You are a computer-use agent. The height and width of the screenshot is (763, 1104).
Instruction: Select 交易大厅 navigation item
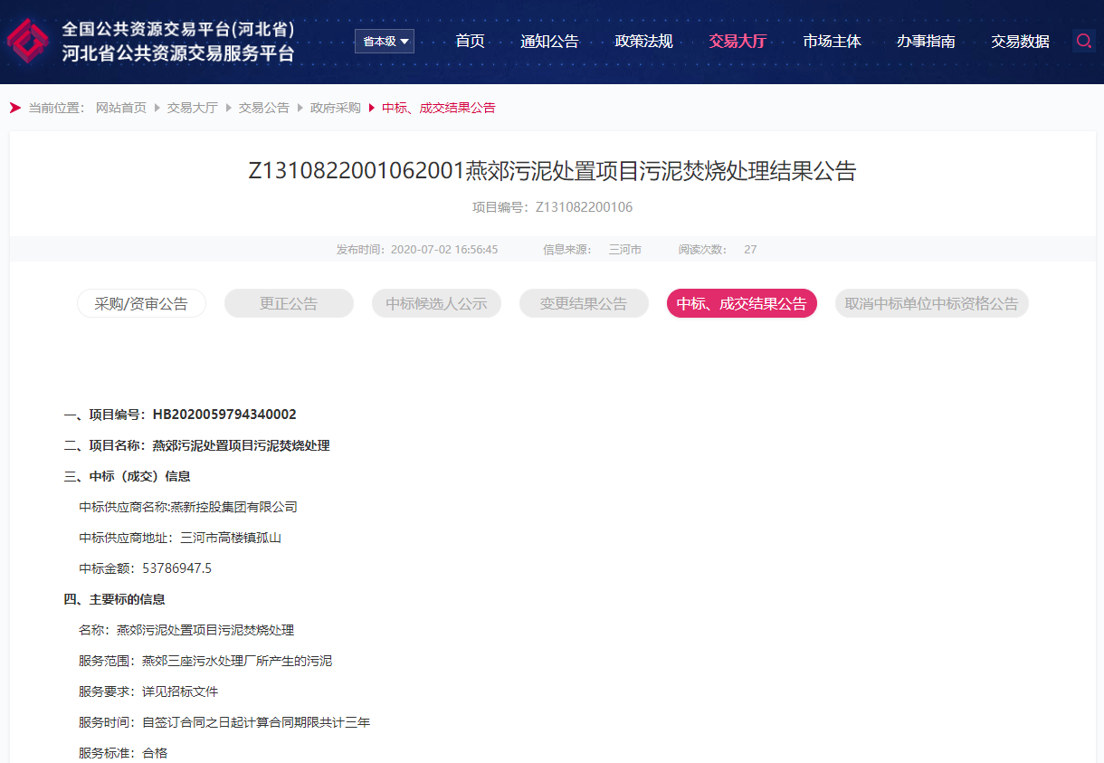[x=738, y=41]
